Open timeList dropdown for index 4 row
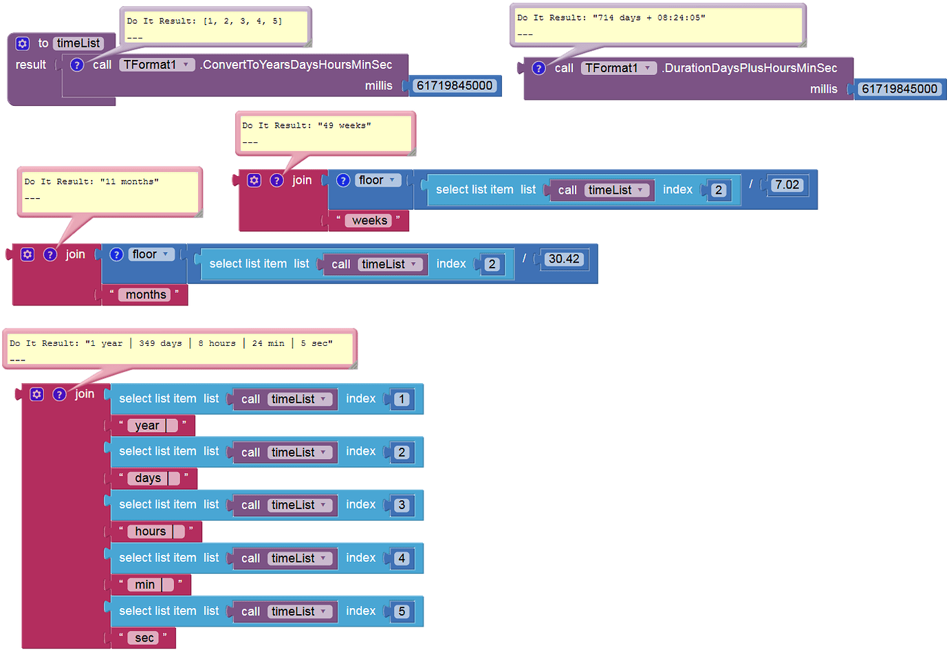Viewport: 949px width, 652px height. pos(300,558)
